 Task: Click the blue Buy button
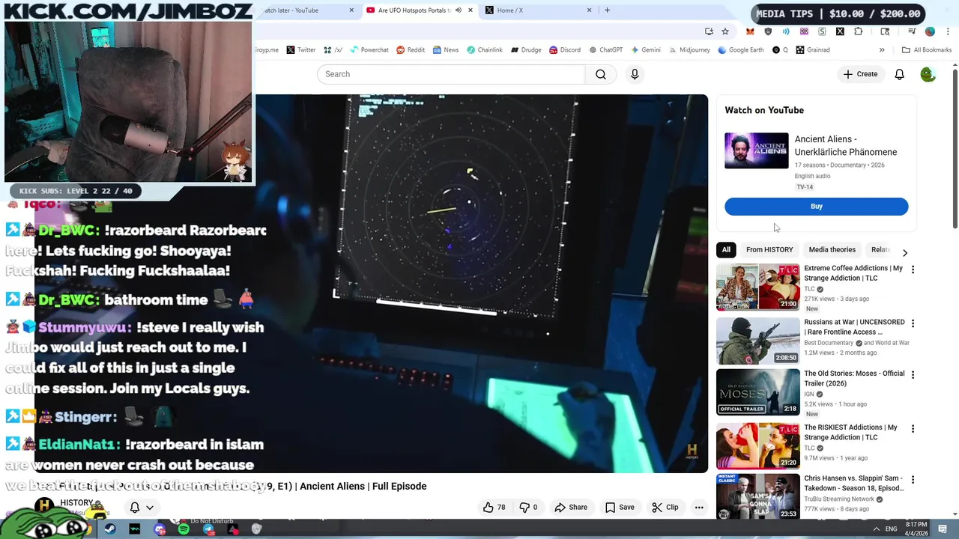[816, 207]
